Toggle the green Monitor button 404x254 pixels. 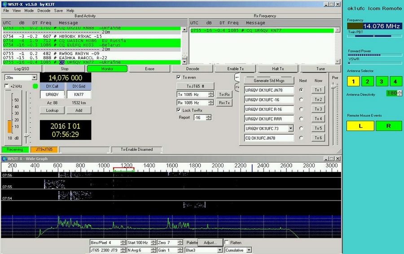click(x=107, y=69)
